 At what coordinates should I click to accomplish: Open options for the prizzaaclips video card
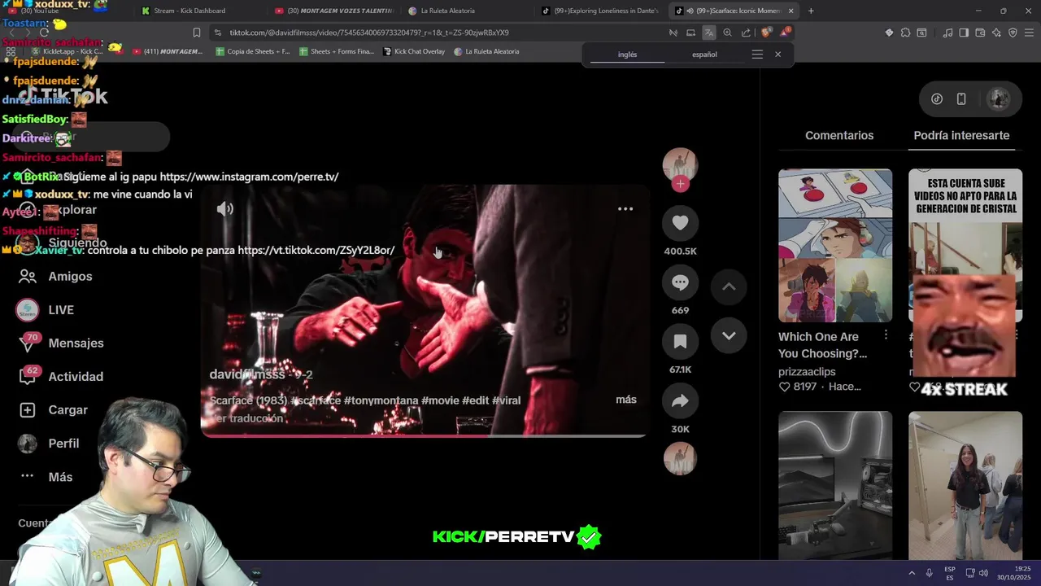coord(886,335)
